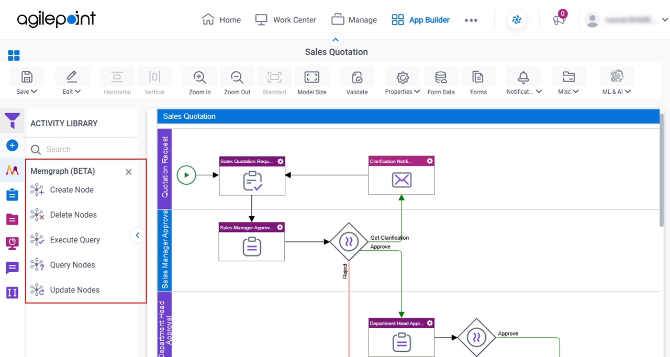Open the ML & AI tool
This screenshot has height=357, width=670.
(617, 76)
